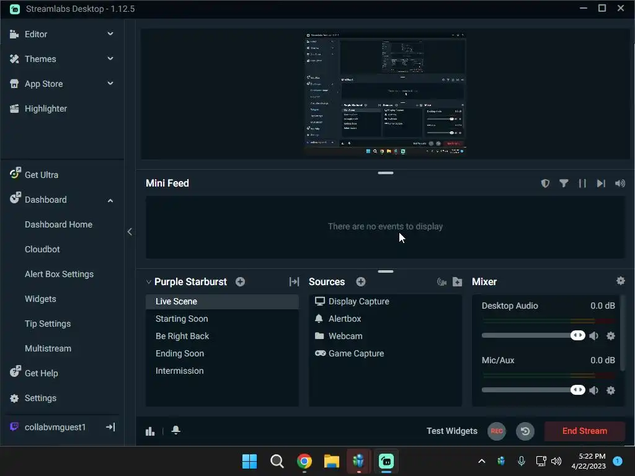This screenshot has width=635, height=476.
Task: Select the Starting Soon scene
Action: click(222, 319)
